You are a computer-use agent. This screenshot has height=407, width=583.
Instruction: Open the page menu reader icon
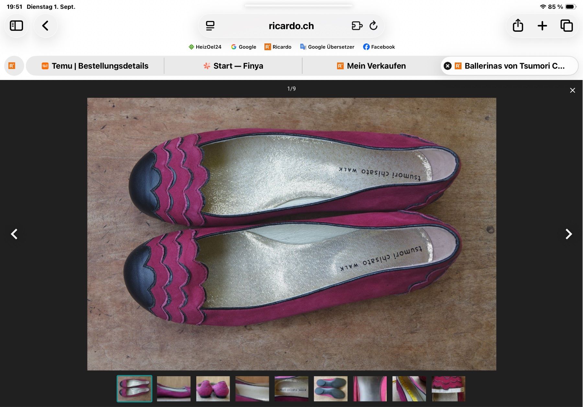tap(210, 26)
